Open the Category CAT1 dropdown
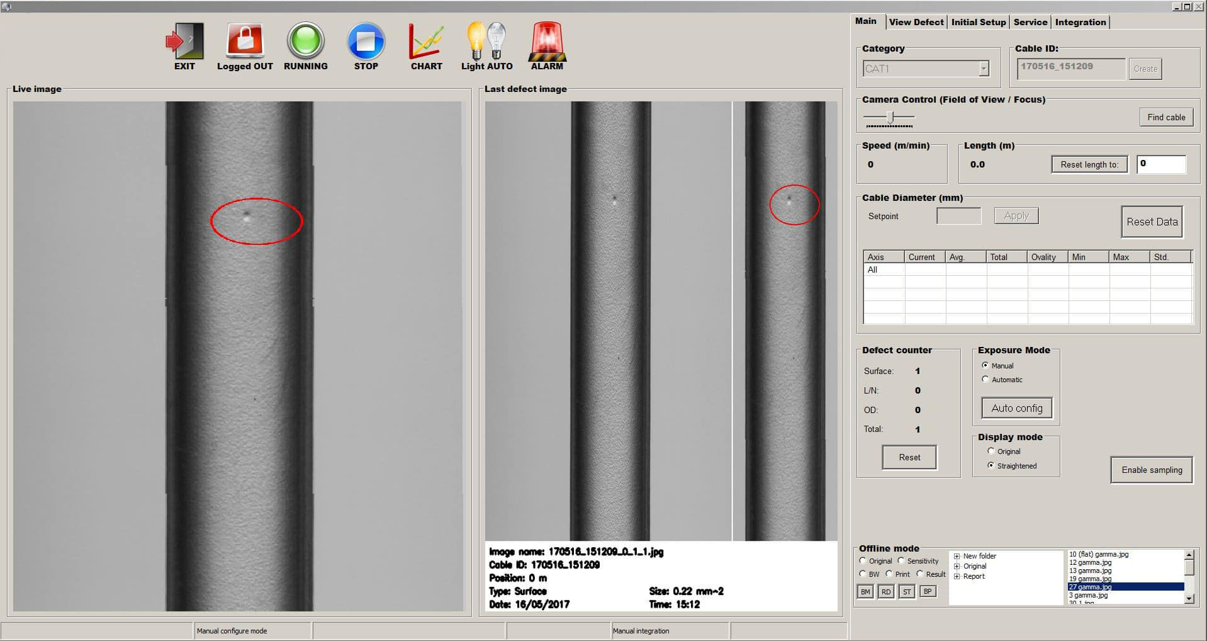Viewport: 1207px width, 641px height. [984, 69]
